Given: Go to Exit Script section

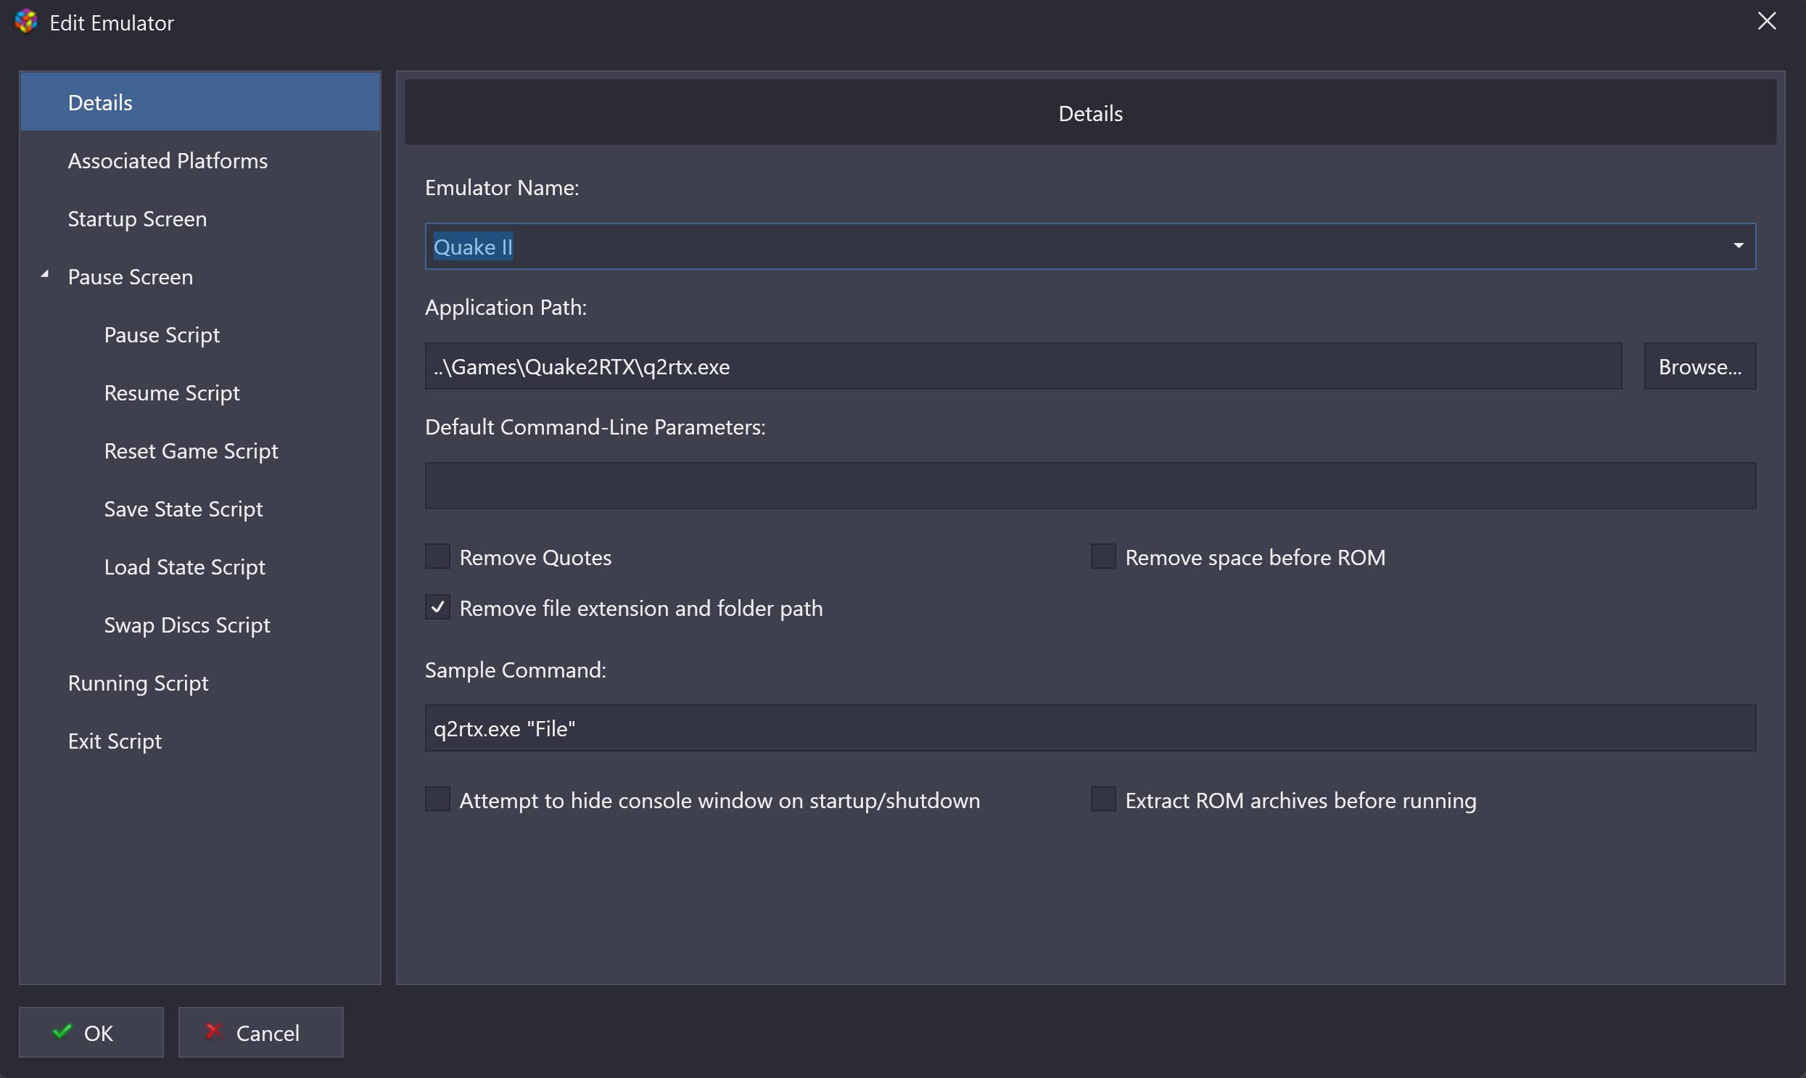Looking at the screenshot, I should tap(200, 741).
